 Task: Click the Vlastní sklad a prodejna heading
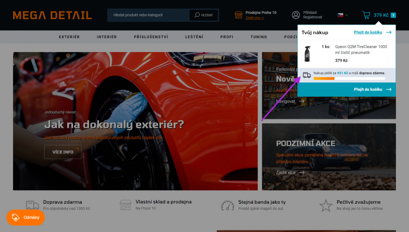click(164, 202)
